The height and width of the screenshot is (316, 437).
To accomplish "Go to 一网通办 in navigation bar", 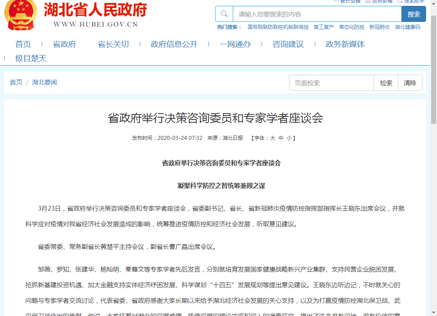I will [235, 44].
